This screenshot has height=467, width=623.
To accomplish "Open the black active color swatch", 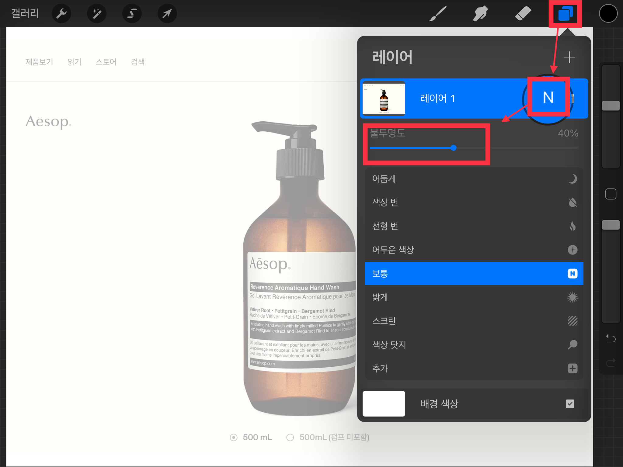I will (x=608, y=14).
